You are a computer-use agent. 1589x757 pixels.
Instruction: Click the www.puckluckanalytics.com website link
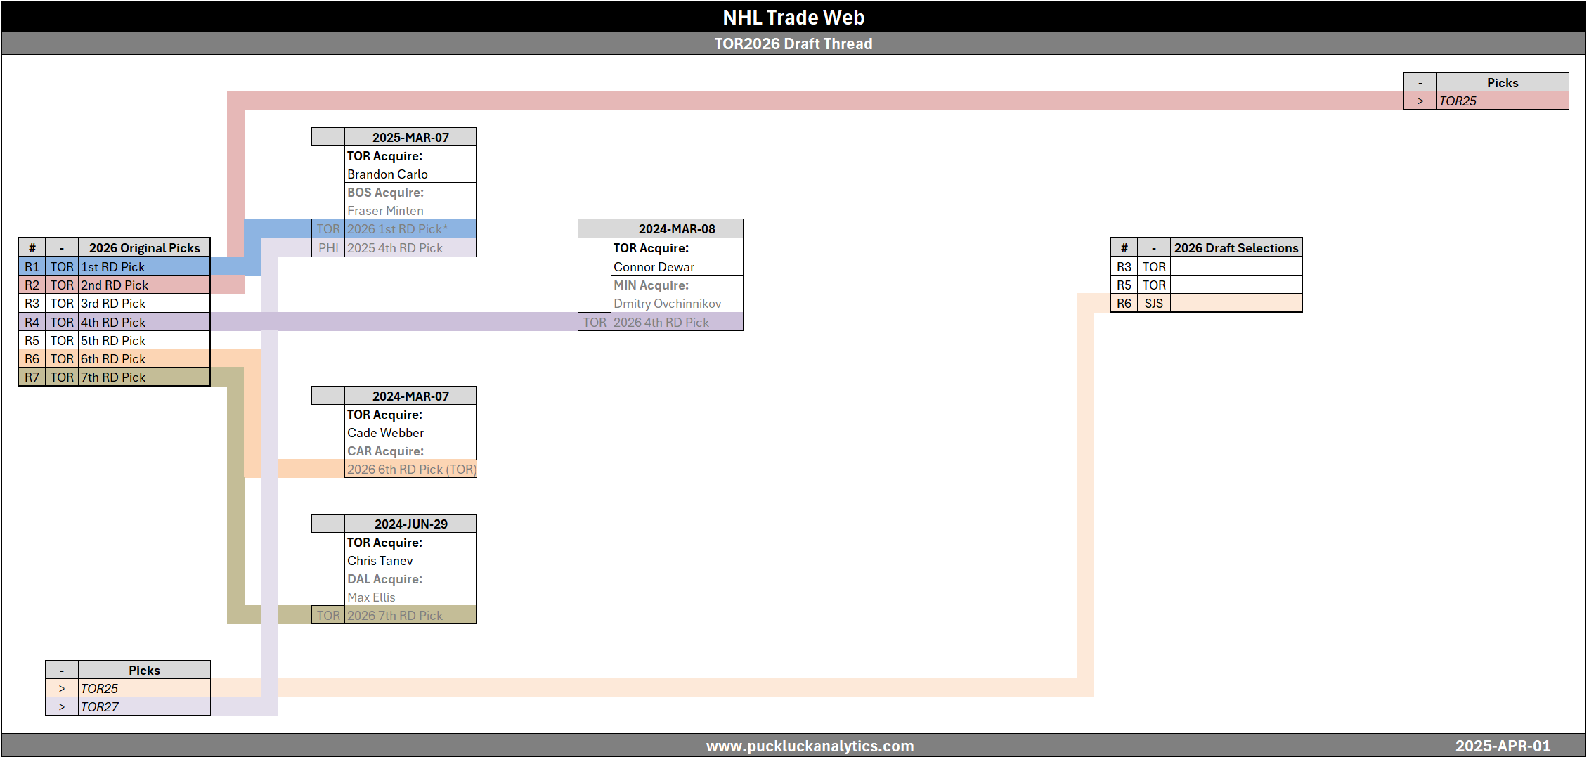(x=810, y=746)
